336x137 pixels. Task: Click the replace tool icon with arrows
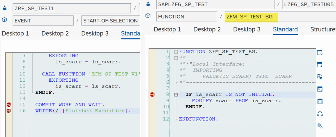click(320, 77)
